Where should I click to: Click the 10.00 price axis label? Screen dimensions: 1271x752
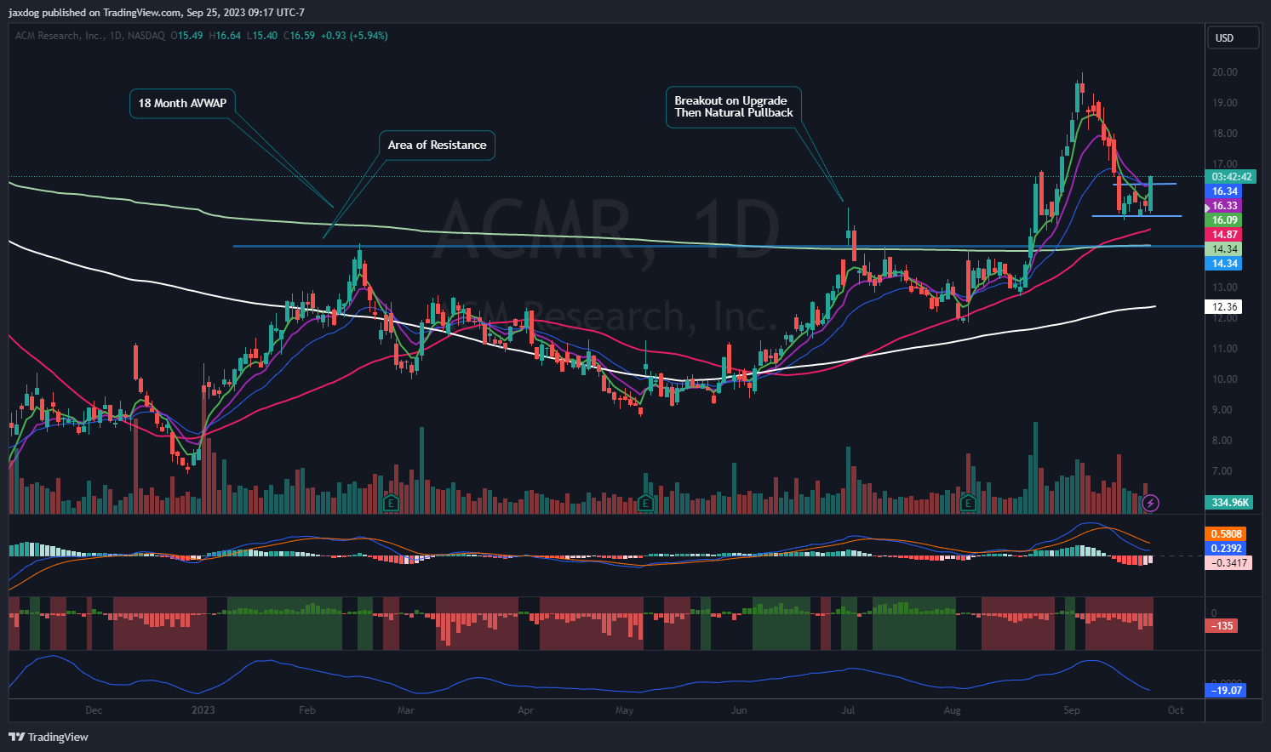(x=1225, y=379)
